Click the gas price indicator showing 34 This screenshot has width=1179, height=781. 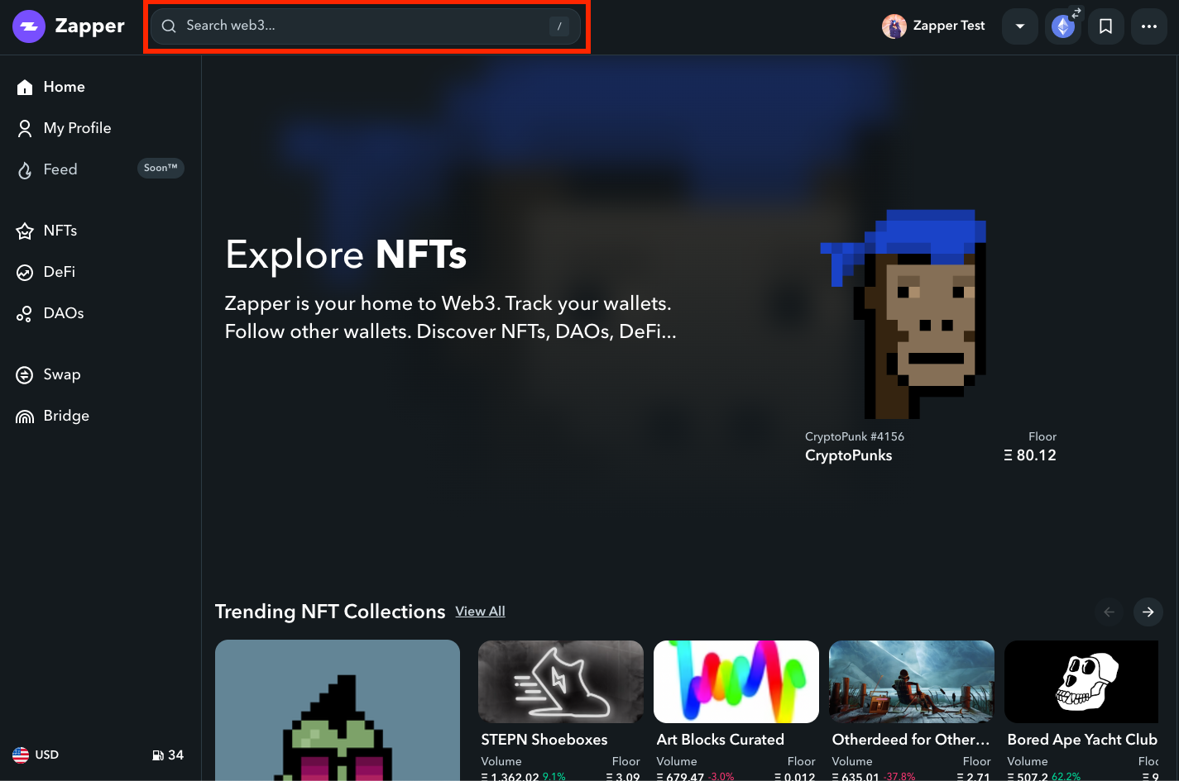pyautogui.click(x=168, y=755)
